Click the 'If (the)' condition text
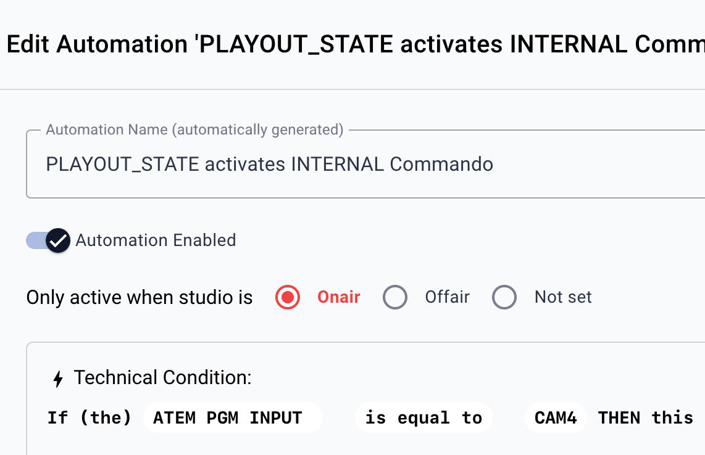 pos(90,418)
